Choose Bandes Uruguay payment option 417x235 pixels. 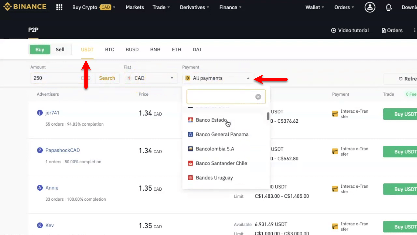pyautogui.click(x=226, y=178)
